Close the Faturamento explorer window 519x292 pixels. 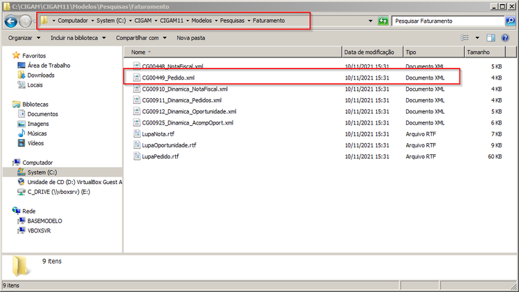(511, 6)
